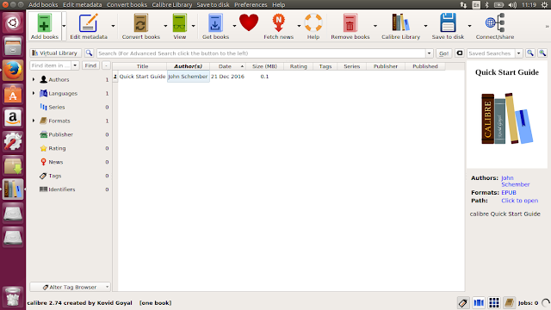
Task: Launch Firefox from the dock
Action: pos(13,70)
